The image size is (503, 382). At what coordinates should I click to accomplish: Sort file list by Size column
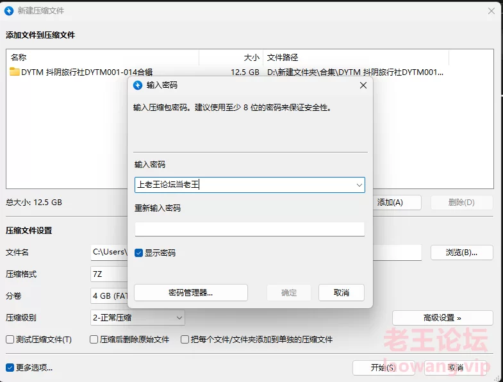coord(231,58)
